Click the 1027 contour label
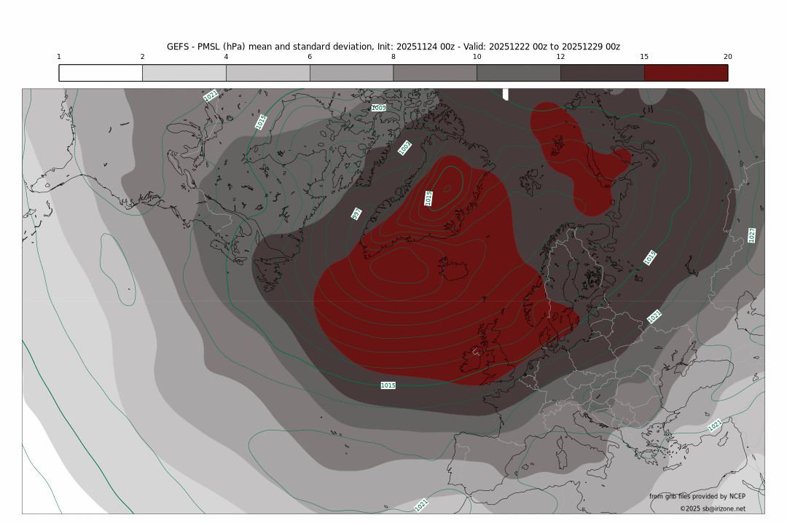 coord(751,235)
